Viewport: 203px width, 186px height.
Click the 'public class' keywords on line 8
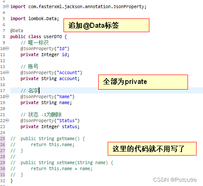pyautogui.click(x=26, y=37)
